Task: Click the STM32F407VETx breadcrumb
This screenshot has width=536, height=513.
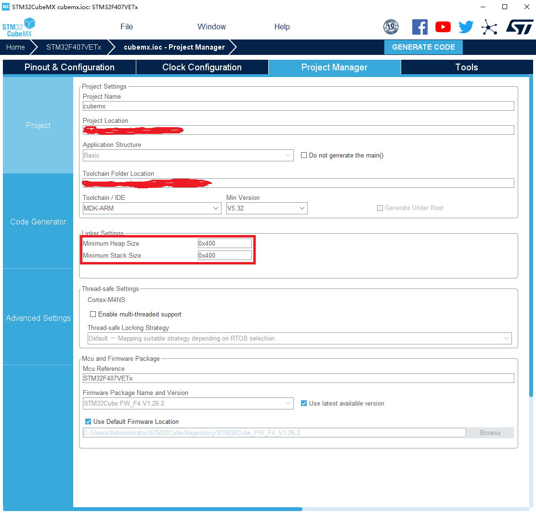Action: pos(74,47)
